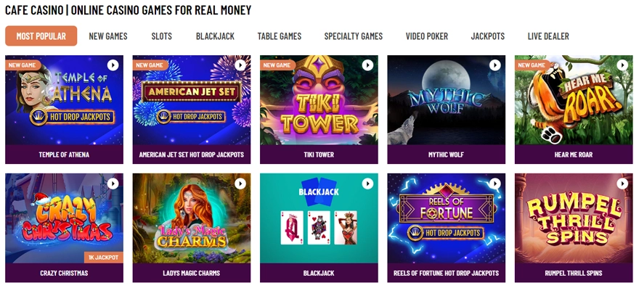Click the Tiki Tower title link
This screenshot has height=288, width=639.
pyautogui.click(x=319, y=155)
